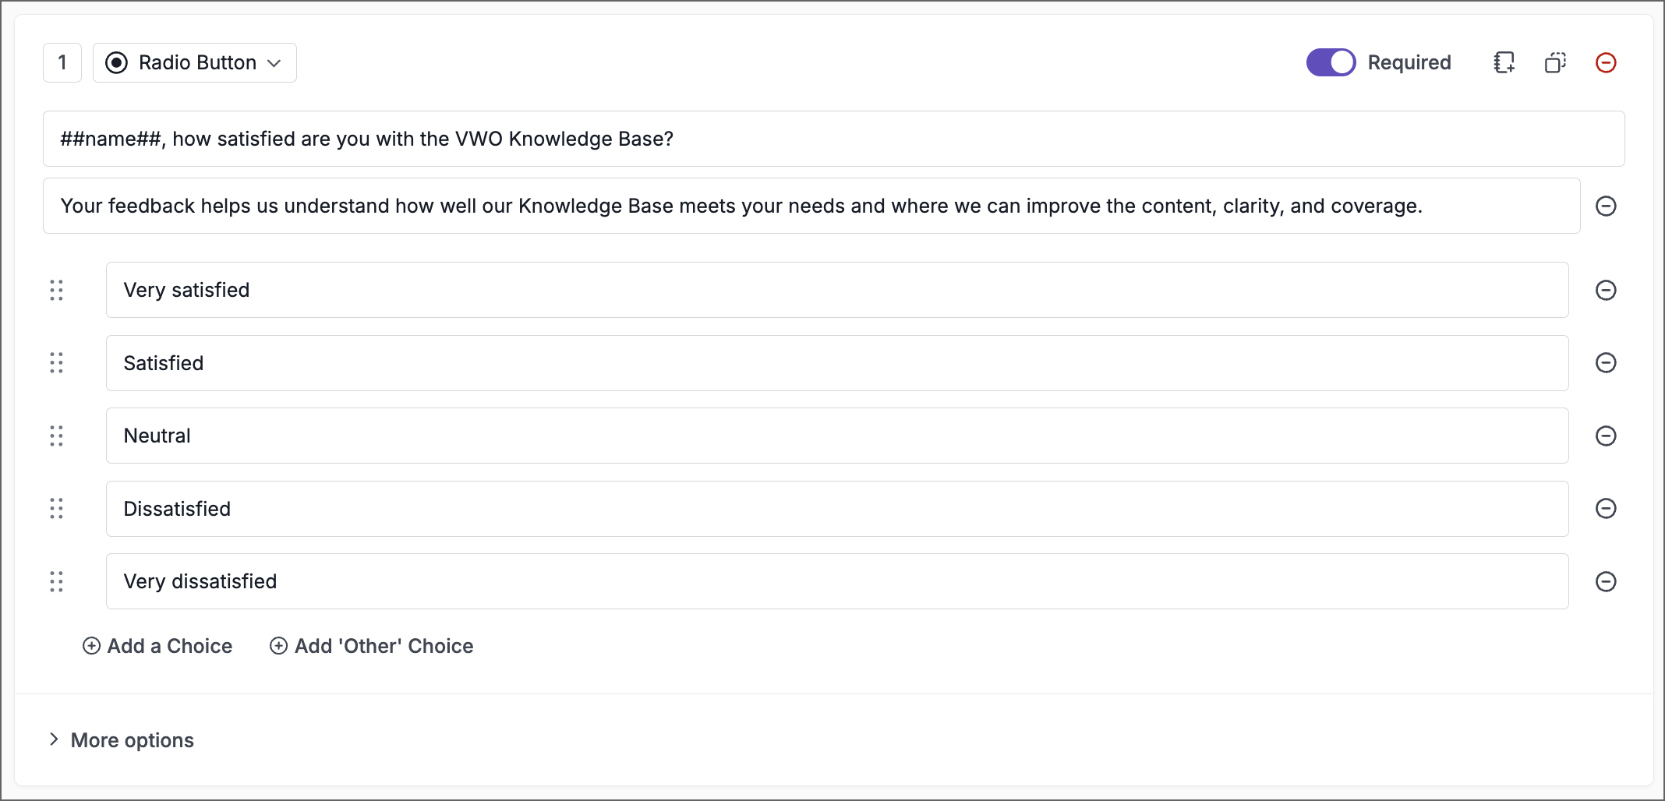Duplicate the question with the copy icon

click(1555, 62)
